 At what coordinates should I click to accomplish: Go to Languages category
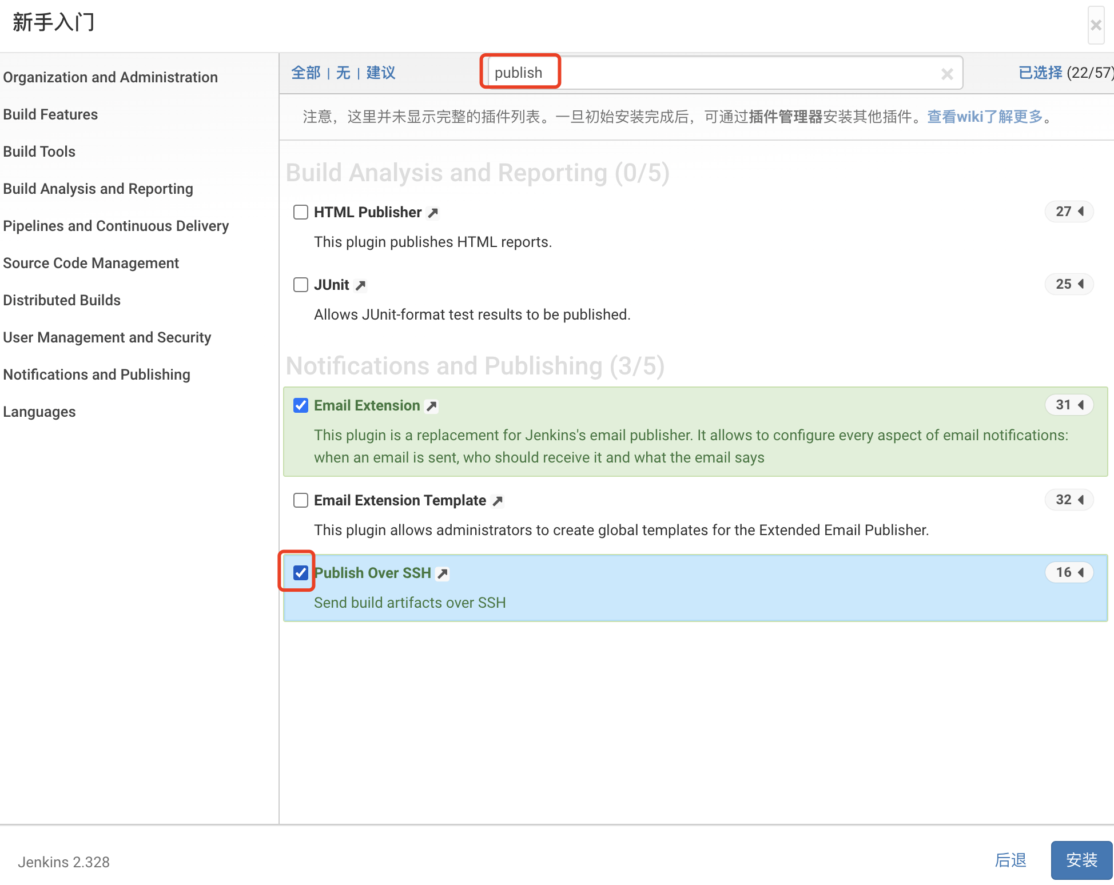[39, 412]
